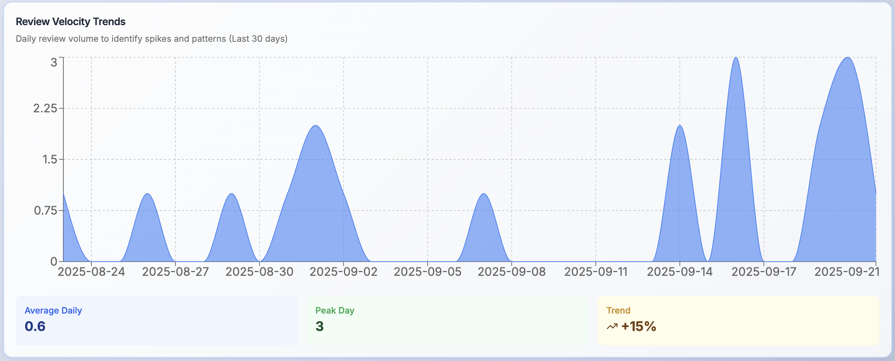Click the daily review volume subtitle
This screenshot has height=361, width=895.
click(x=151, y=39)
